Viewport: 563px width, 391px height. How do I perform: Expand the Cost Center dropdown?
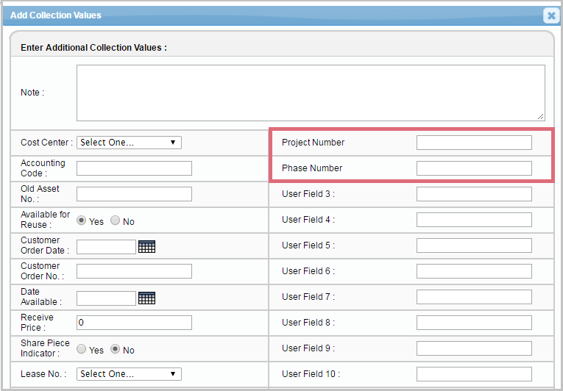tap(129, 143)
